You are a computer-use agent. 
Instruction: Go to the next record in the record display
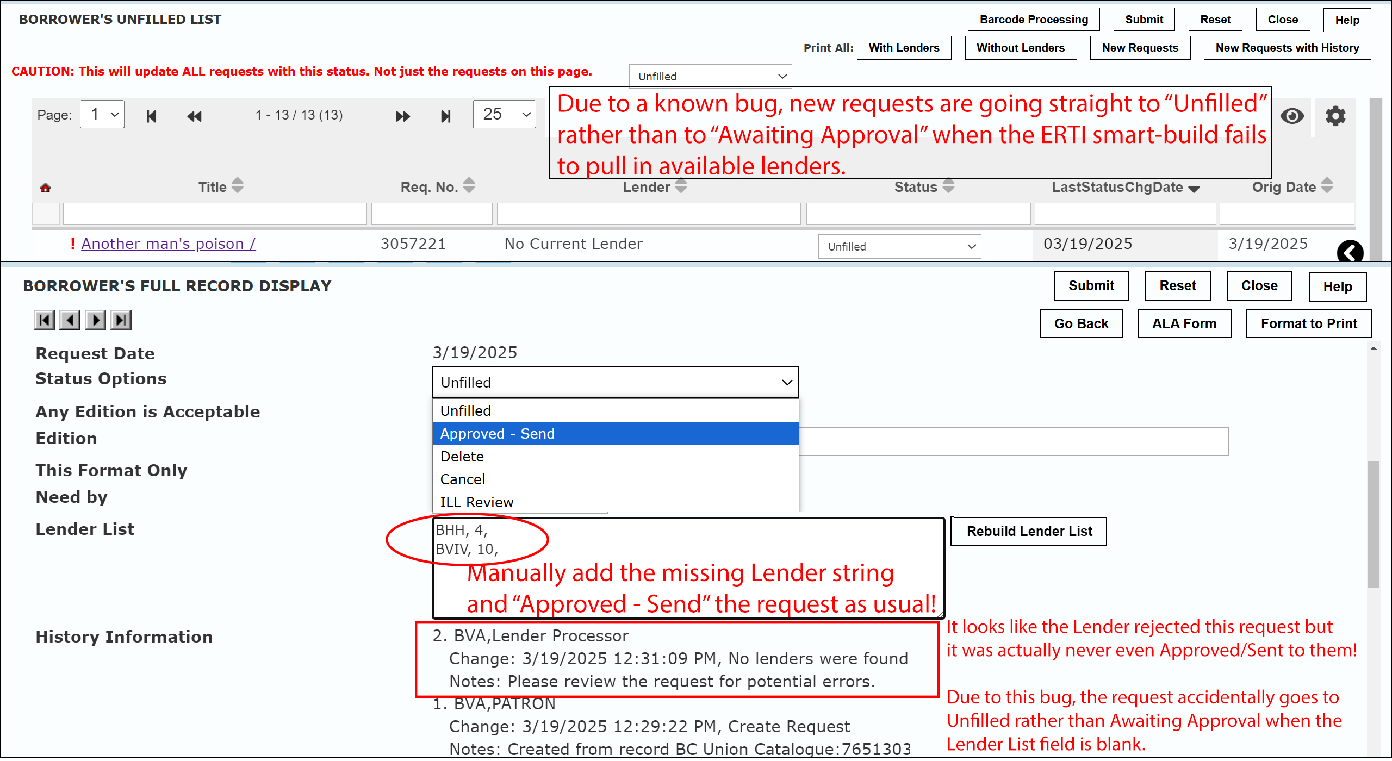[96, 320]
